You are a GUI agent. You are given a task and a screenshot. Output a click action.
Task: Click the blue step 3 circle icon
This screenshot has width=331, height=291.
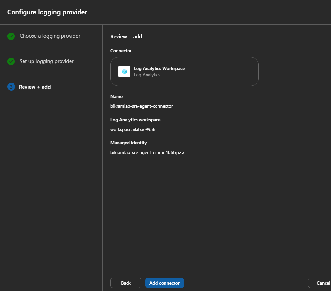[x=11, y=87]
